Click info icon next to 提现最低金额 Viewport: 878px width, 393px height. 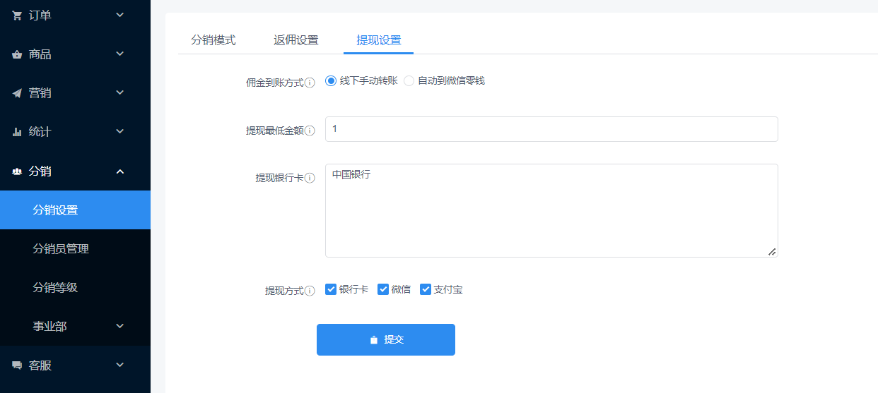(x=310, y=131)
